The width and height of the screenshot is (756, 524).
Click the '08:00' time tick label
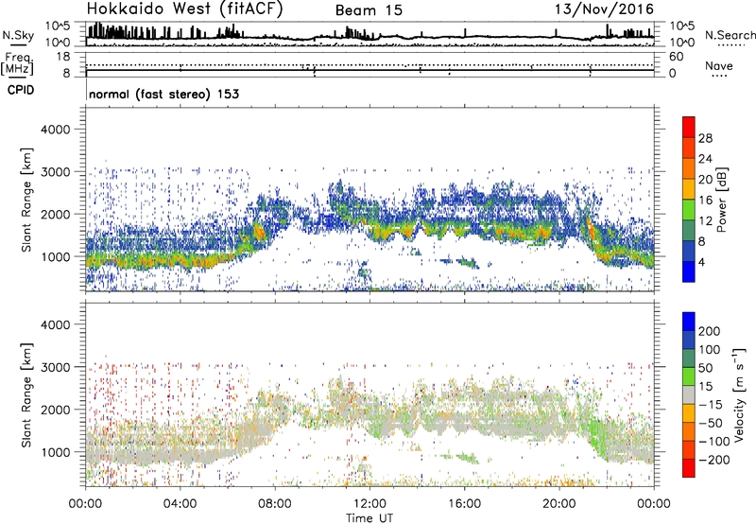275,504
